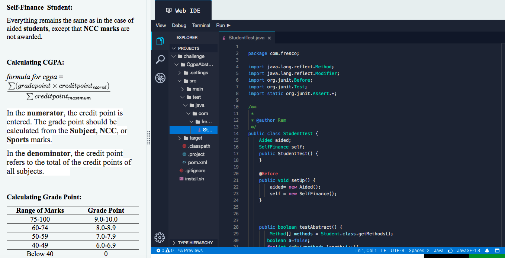The width and height of the screenshot is (505, 258).
Task: Open the Terminal menu
Action: tap(201, 25)
